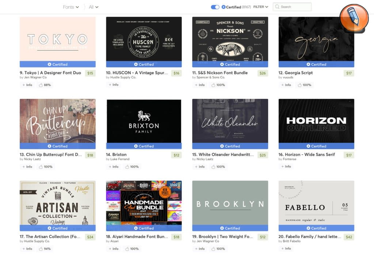The height and width of the screenshot is (261, 374).
Task: Visit author Spencer & Sons Co.
Action: tap(211, 77)
